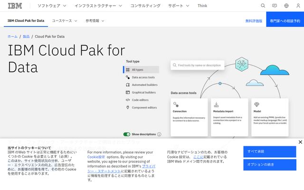Toggle the Show descriptions switch
Screen dimensions: 304x190
point(127,134)
